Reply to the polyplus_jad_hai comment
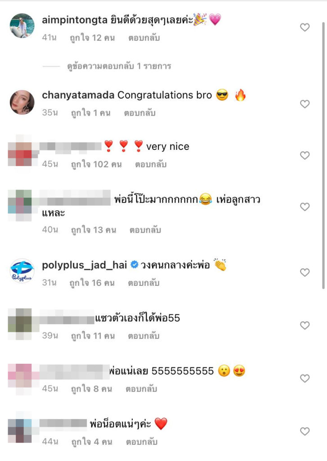Screen dimensions: 327x461 tap(143, 283)
